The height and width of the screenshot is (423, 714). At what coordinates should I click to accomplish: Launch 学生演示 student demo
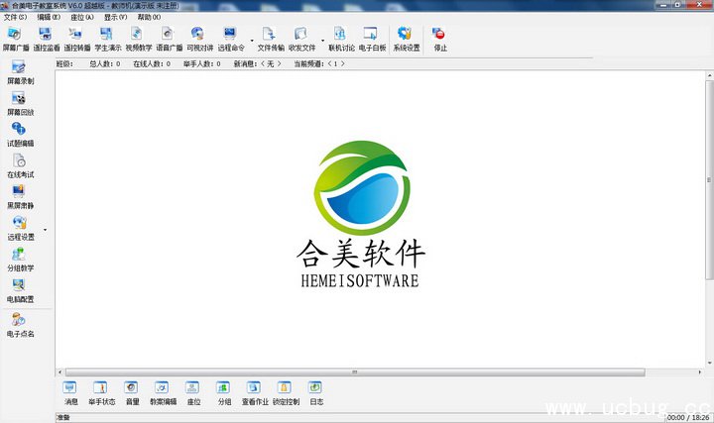pos(108,39)
